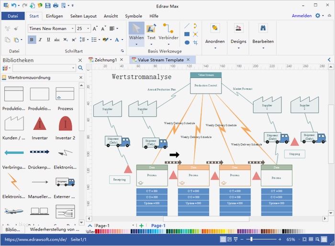The image size is (335, 246).
Task: Select the Inventar triangle shape
Action: pos(40,123)
